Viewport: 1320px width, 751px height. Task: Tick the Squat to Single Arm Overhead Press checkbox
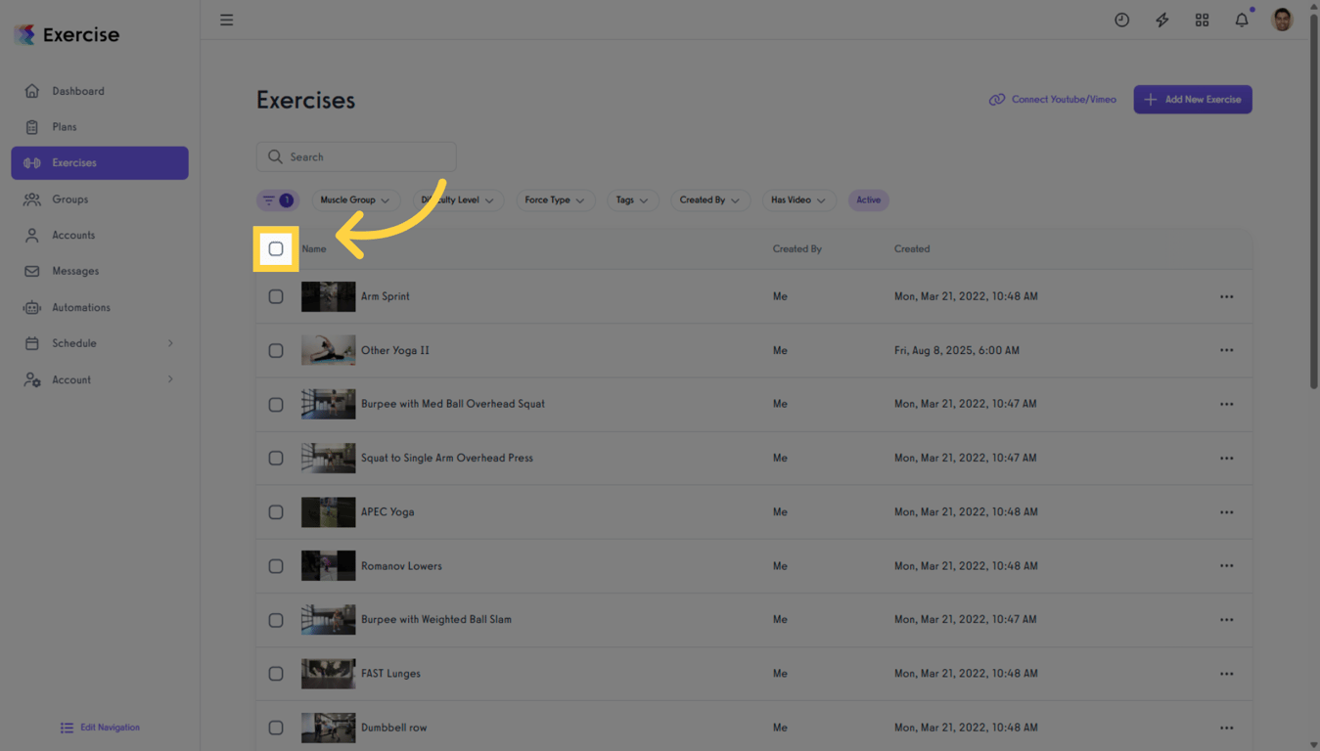[x=276, y=458]
